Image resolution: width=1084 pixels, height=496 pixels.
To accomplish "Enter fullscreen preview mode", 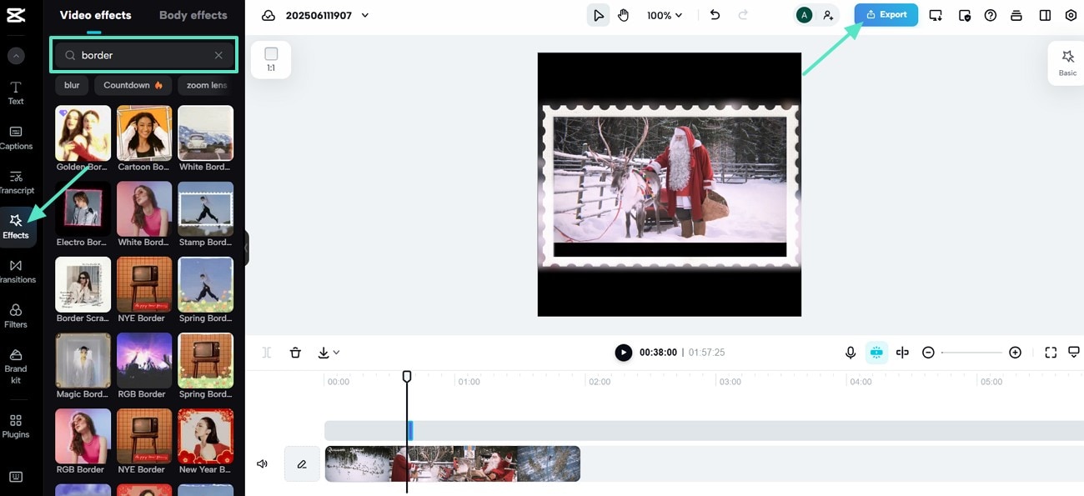I will point(1051,353).
